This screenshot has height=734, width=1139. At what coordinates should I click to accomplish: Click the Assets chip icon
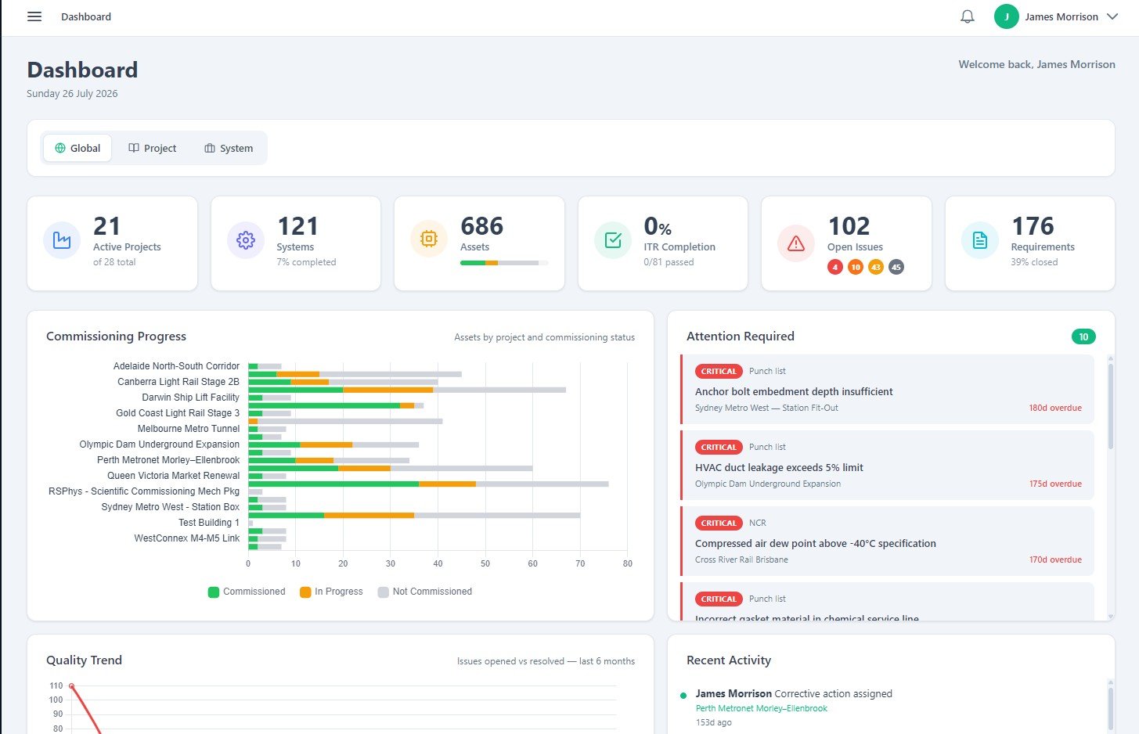(429, 239)
